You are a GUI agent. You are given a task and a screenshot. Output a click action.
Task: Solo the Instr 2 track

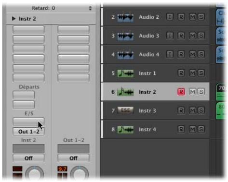[201, 92]
